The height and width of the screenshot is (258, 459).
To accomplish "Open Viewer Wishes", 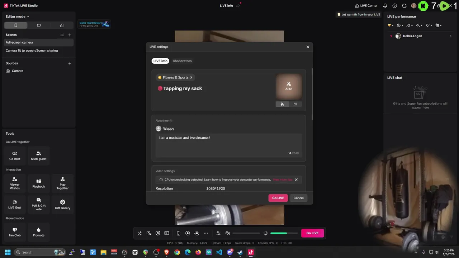I will pos(15,183).
